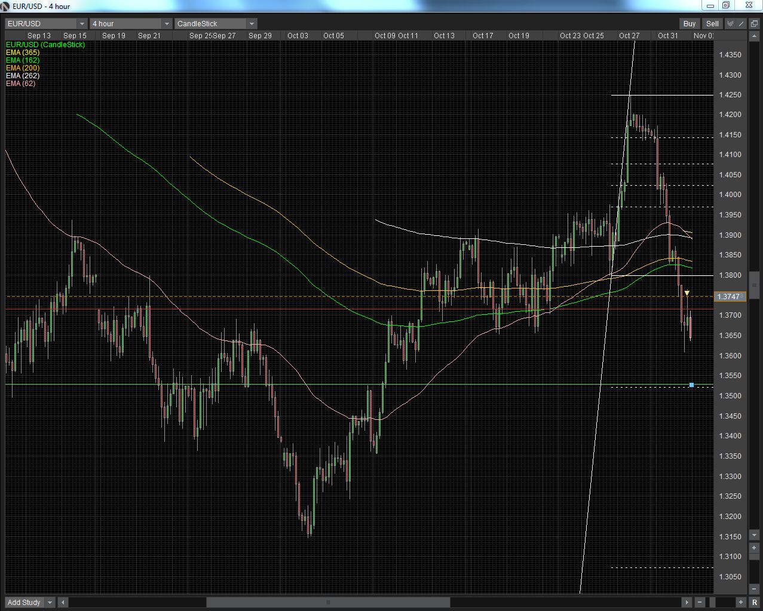This screenshot has height=611, width=763.
Task: Click the yellow triangle price marker
Action: (x=687, y=293)
